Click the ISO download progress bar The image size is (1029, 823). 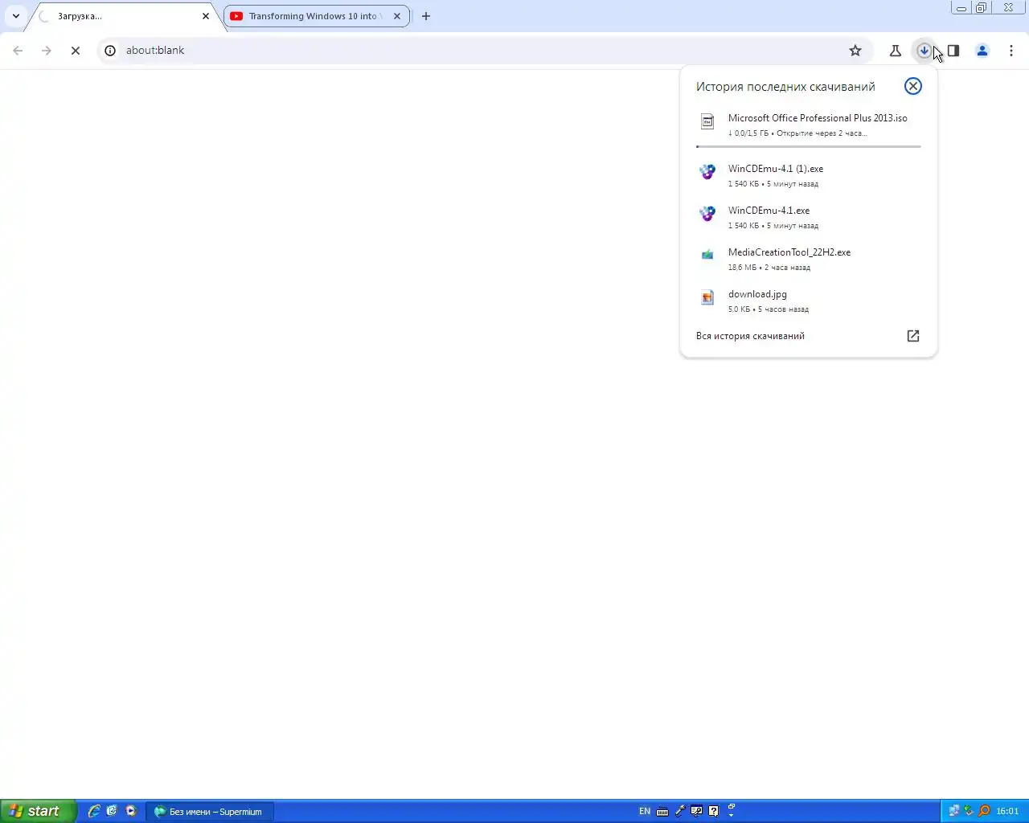[x=808, y=146]
